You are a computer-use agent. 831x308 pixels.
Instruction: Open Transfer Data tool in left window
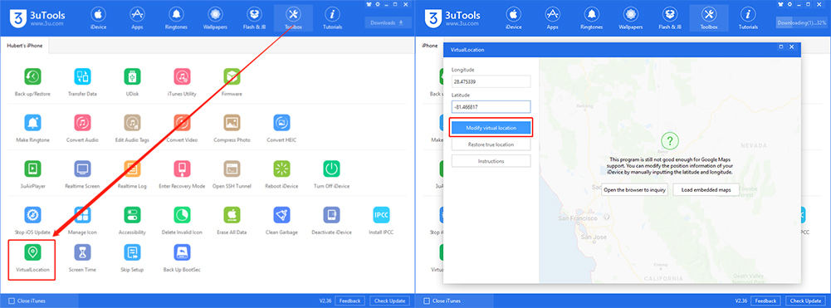(x=82, y=77)
